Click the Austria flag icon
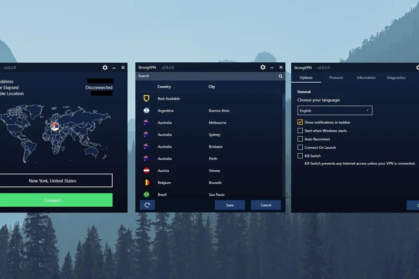Screen dimensions: 419x279 (147, 171)
